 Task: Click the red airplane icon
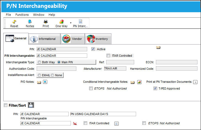75,123
